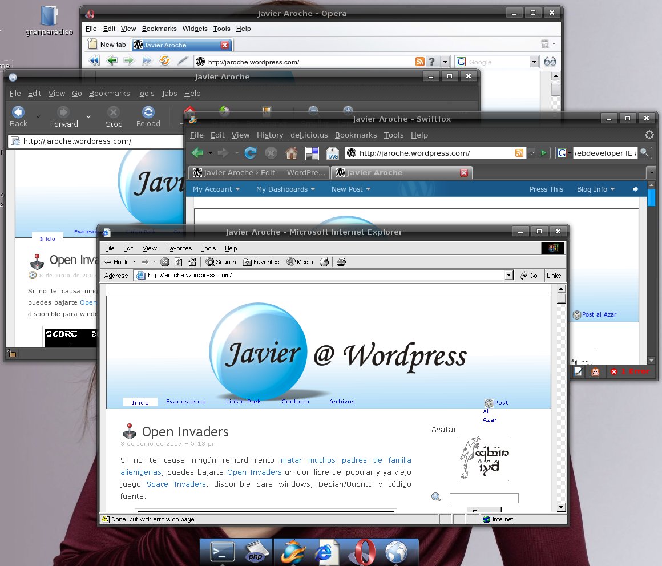Open the granparadiso desktop folder
Viewport: 662px width, 566px height.
49,21
